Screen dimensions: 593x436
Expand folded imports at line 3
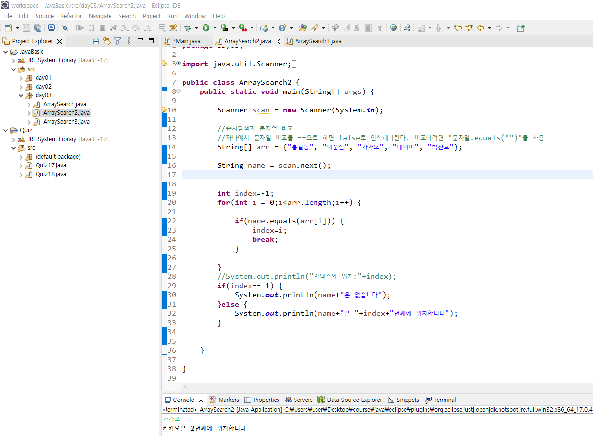178,63
